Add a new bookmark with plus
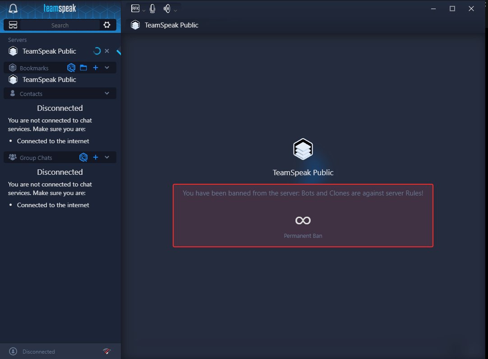The height and width of the screenshot is (359, 488). (x=96, y=68)
